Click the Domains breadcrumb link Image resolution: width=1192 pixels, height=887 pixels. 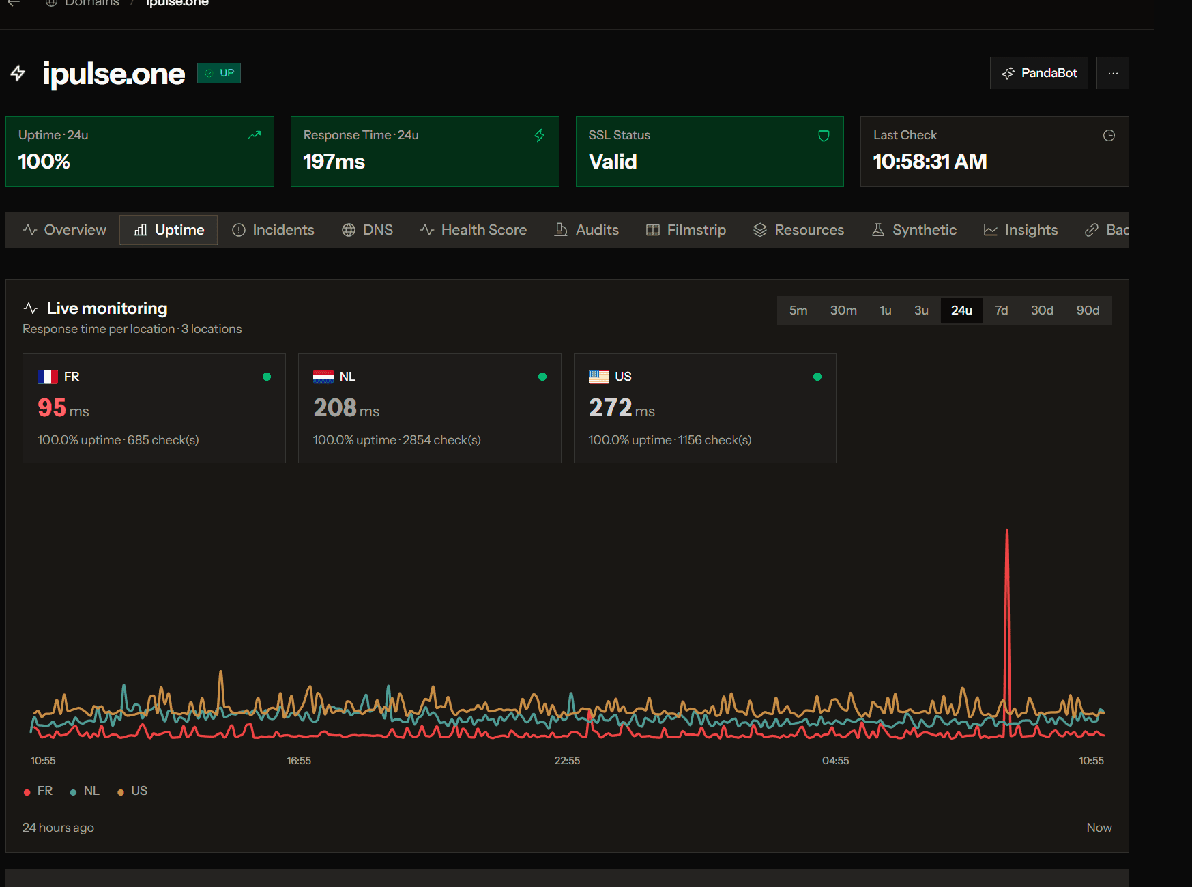point(83,3)
